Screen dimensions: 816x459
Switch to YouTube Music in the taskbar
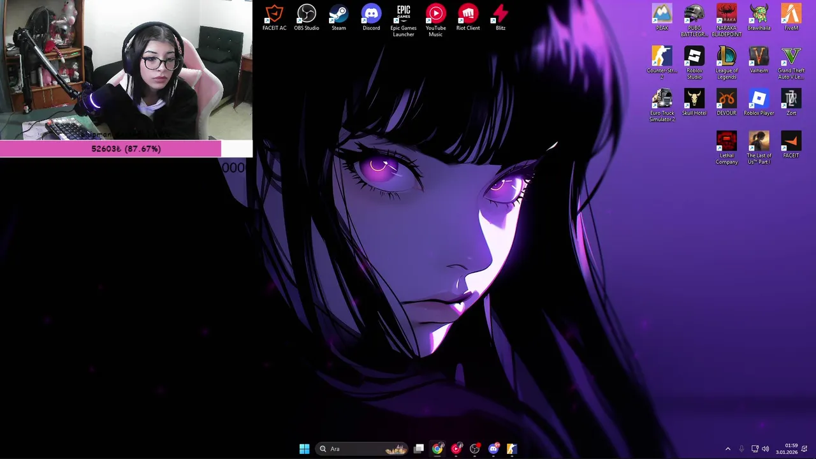[456, 449]
